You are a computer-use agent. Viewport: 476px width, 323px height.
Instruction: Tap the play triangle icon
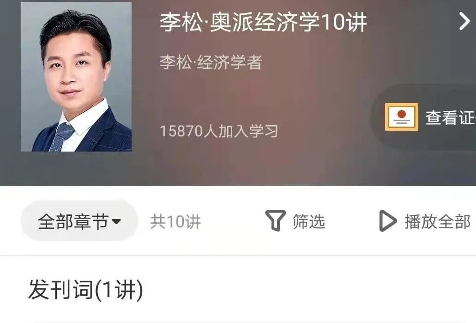point(388,221)
